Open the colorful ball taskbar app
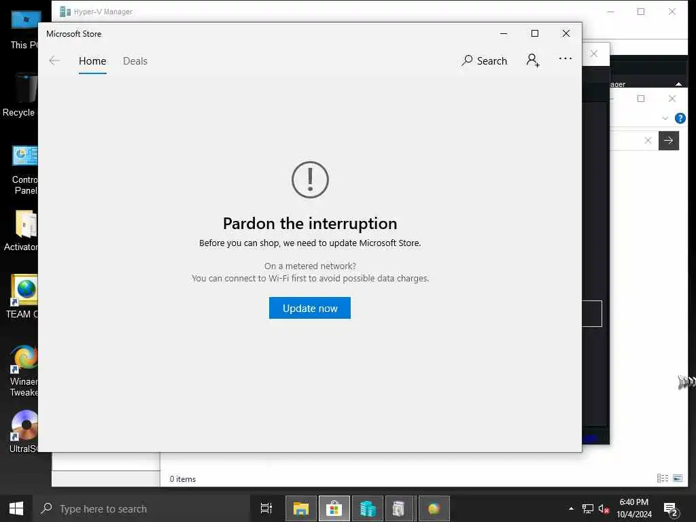The image size is (696, 522). pyautogui.click(x=434, y=508)
